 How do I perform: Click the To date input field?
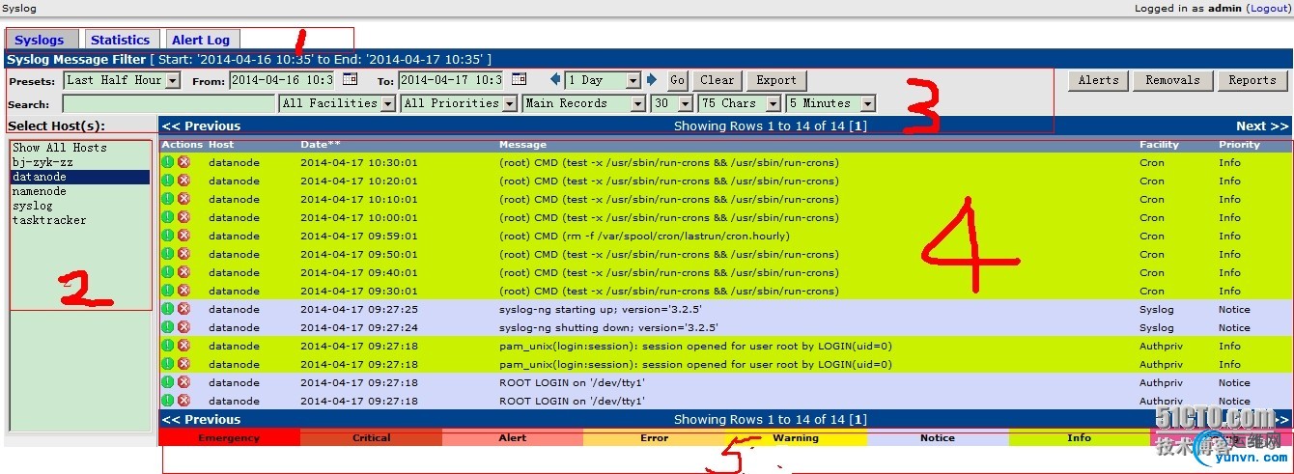pos(451,80)
